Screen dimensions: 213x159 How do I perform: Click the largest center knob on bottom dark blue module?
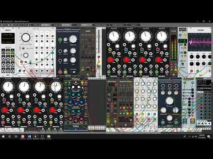[170, 101]
